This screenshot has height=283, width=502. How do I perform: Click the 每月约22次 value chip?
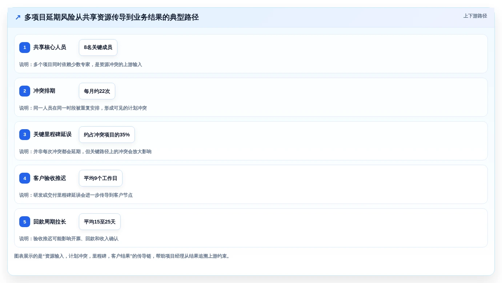(97, 91)
